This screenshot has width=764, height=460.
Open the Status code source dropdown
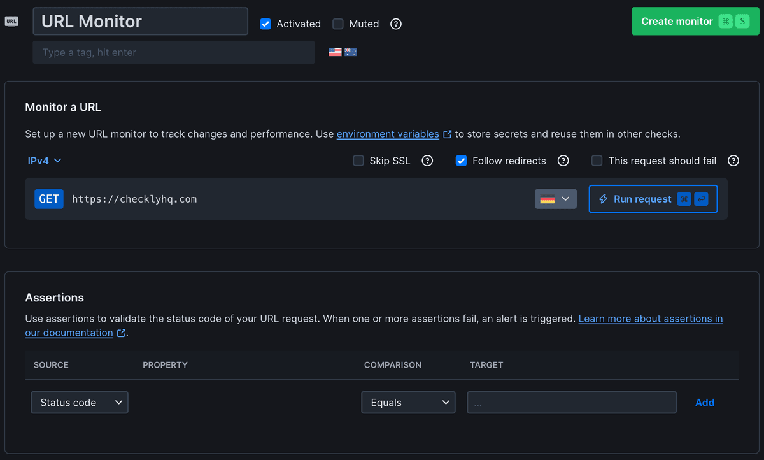point(79,402)
